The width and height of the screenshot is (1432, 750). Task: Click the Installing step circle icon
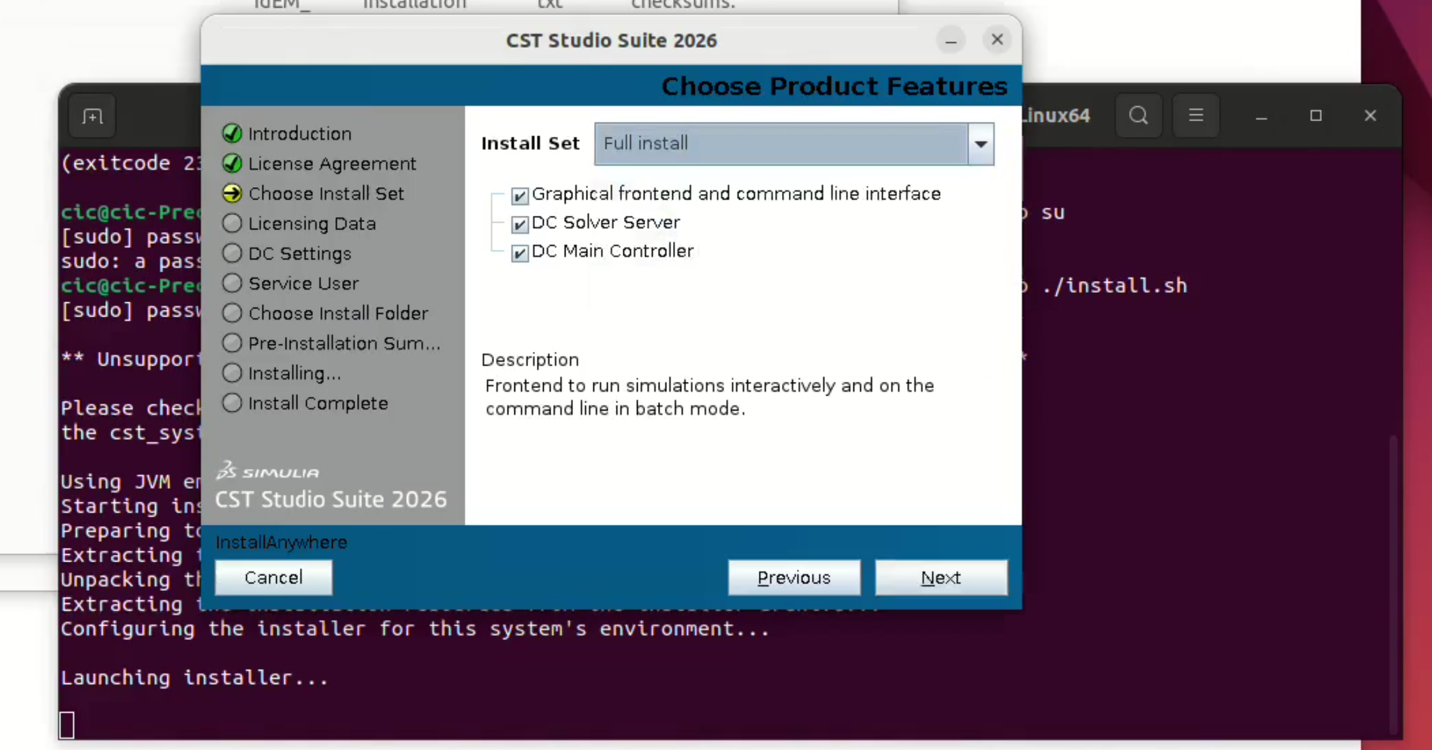[232, 373]
